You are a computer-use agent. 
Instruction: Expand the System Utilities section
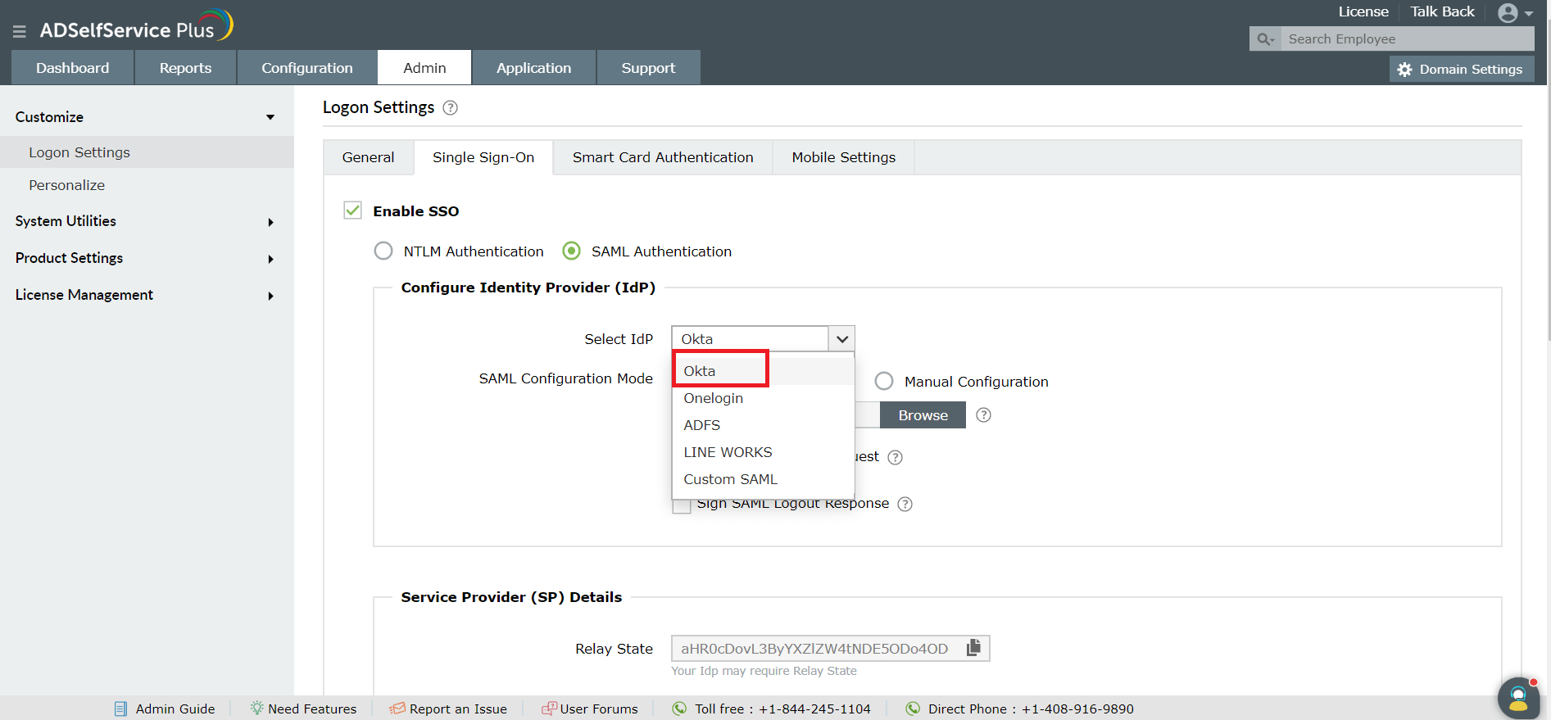270,222
